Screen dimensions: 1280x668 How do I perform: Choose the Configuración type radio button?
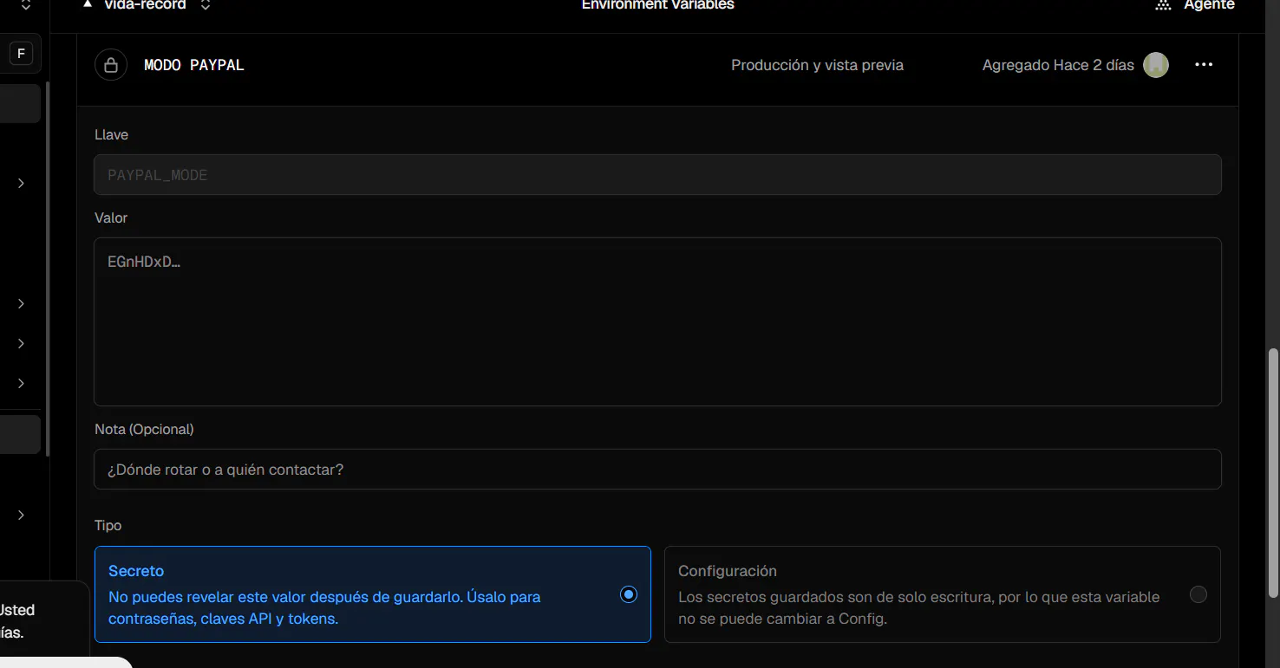1198,594
